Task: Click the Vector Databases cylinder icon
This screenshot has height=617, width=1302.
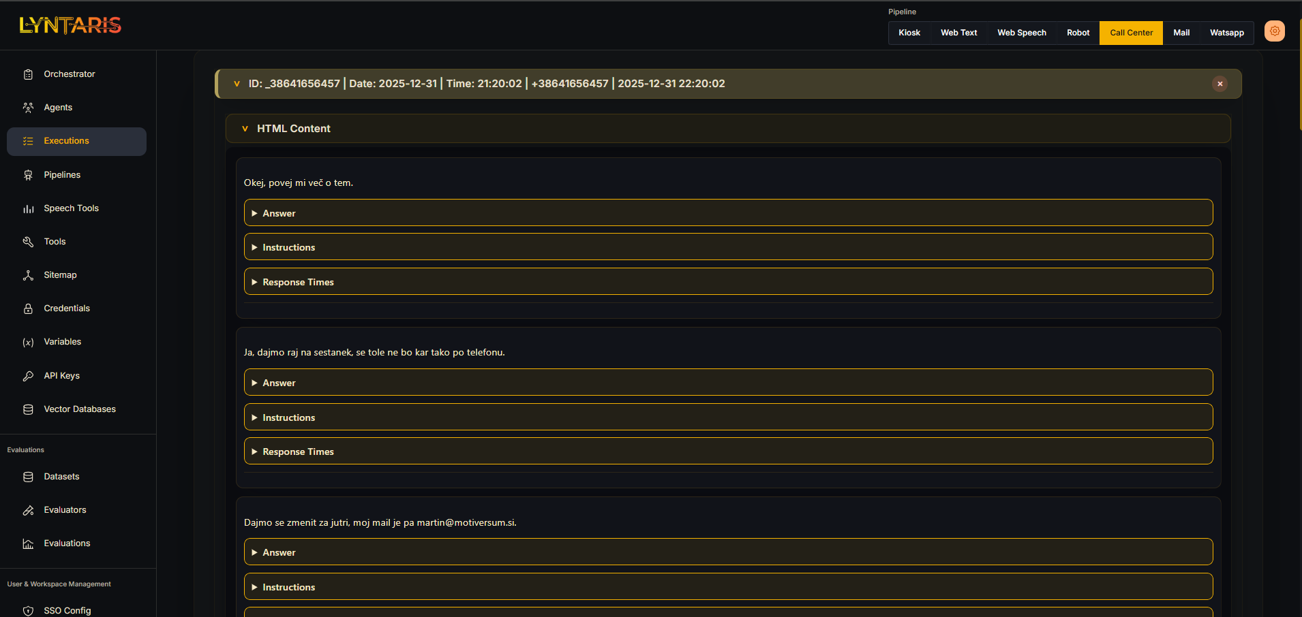Action: 28,409
